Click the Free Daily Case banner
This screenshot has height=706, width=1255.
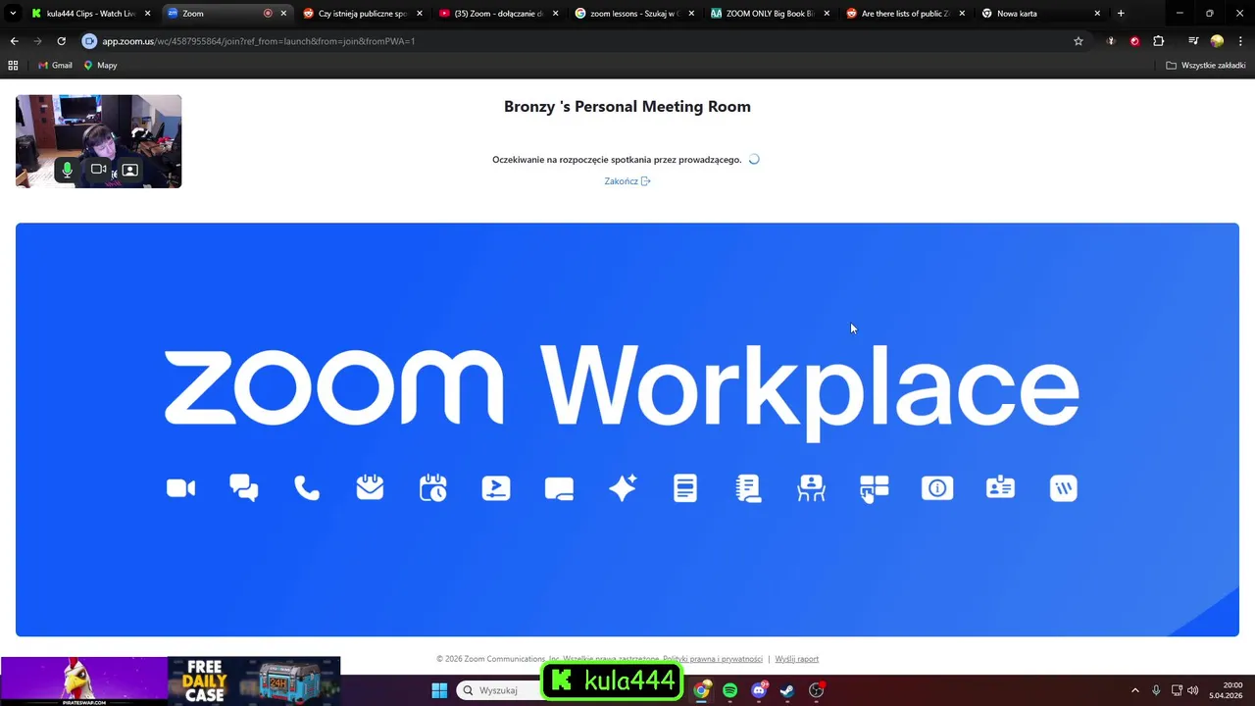254,680
